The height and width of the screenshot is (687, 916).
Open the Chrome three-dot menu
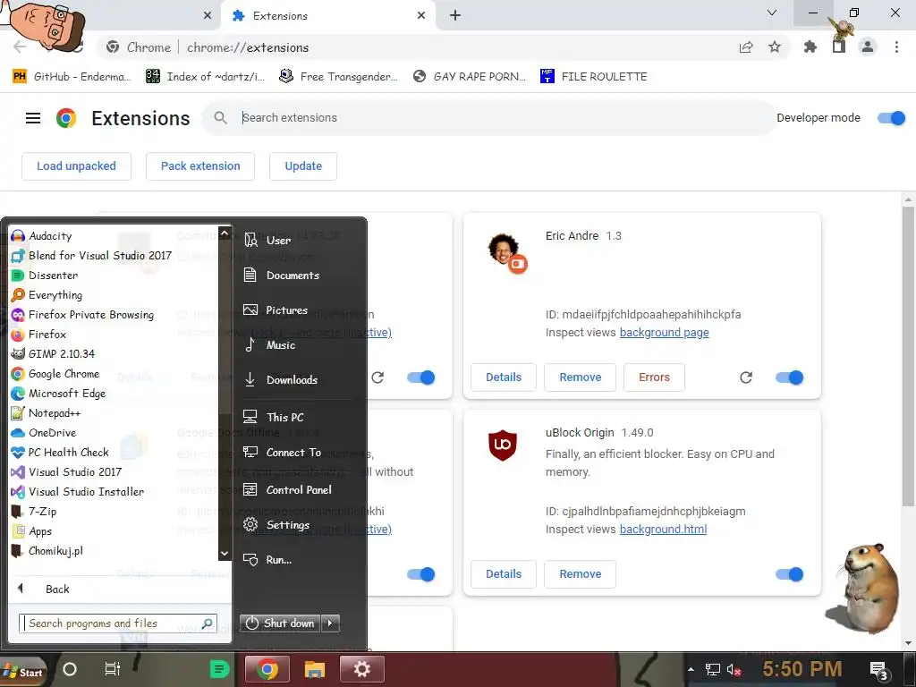(896, 47)
